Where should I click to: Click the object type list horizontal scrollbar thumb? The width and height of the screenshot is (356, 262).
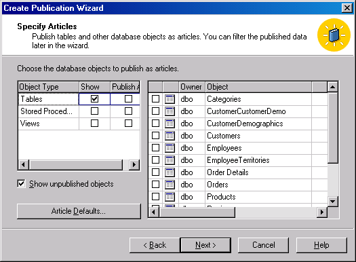75,164
